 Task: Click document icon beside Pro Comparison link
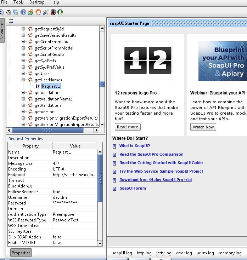coord(114,155)
